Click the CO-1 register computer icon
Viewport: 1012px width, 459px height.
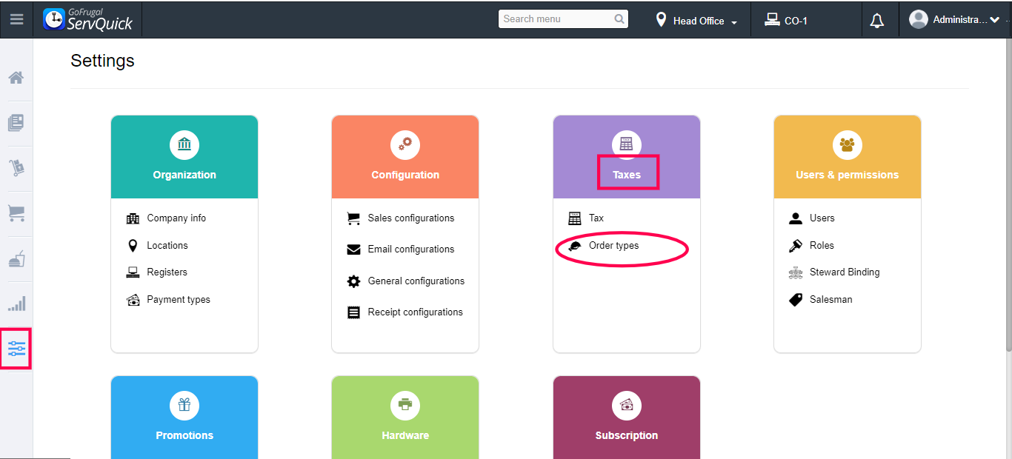pyautogui.click(x=772, y=20)
